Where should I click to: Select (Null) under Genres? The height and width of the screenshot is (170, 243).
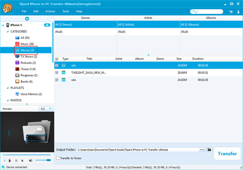[x=86, y=32]
